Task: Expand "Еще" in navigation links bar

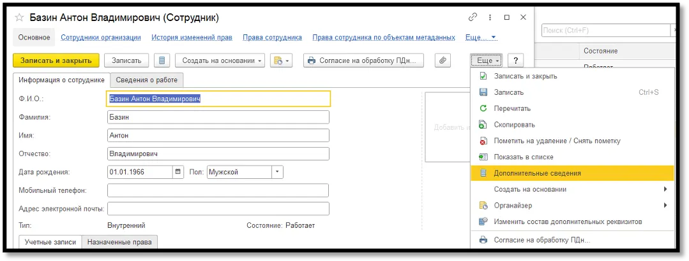Action: pyautogui.click(x=481, y=38)
